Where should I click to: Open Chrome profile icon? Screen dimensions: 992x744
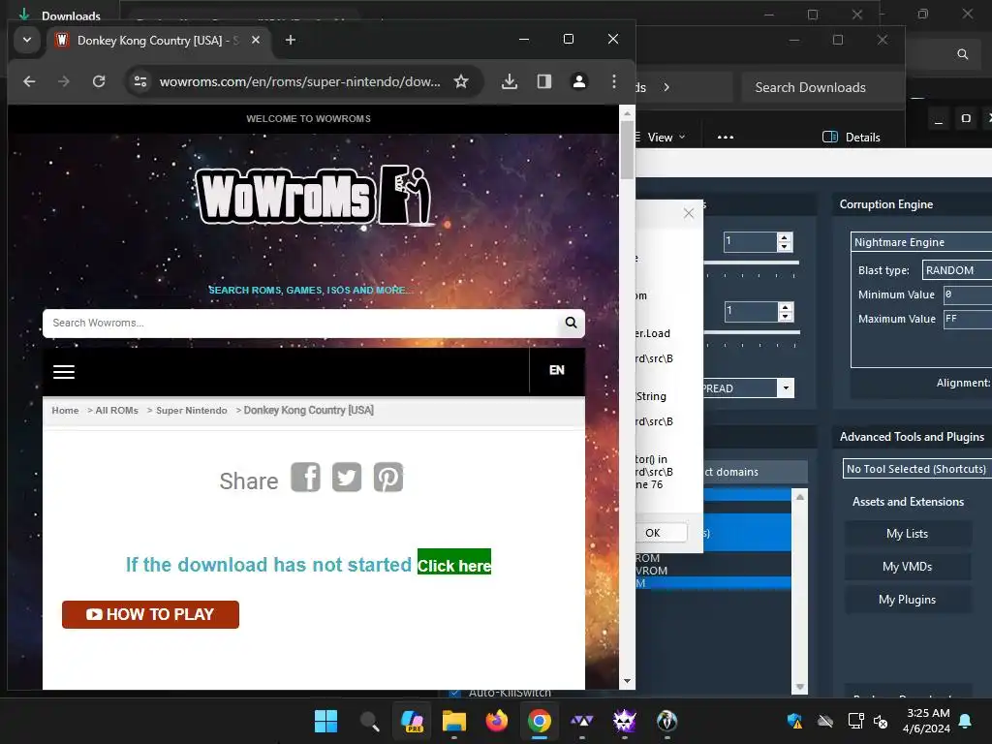[579, 81]
